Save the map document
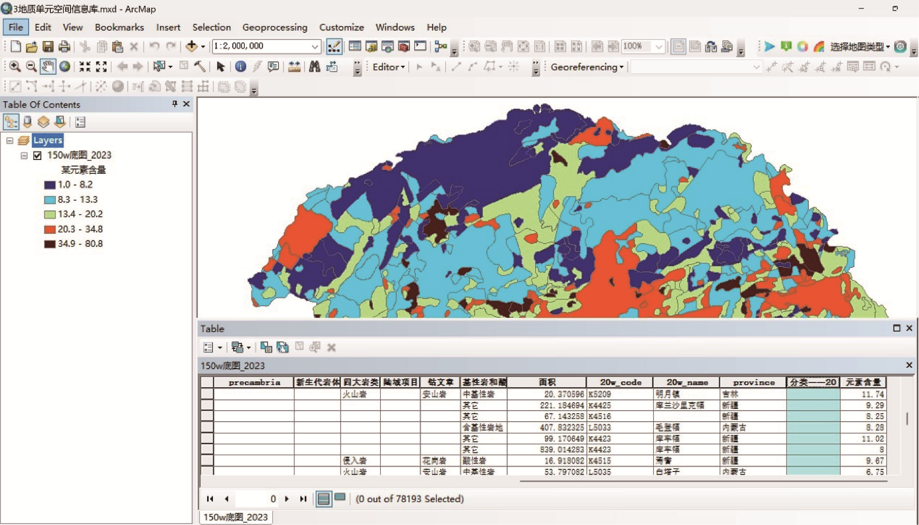 pyautogui.click(x=48, y=47)
